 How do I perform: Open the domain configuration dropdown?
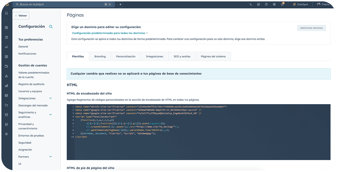(x=110, y=33)
